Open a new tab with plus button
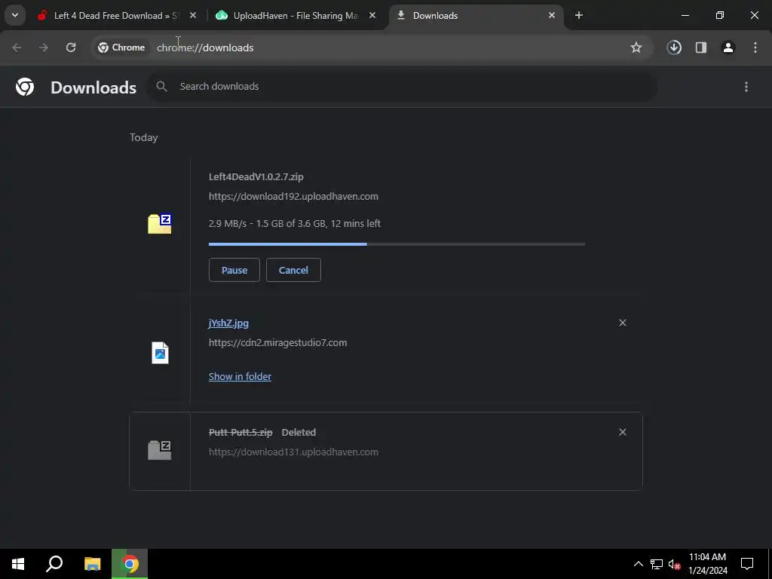Image resolution: width=772 pixels, height=579 pixels. tap(579, 15)
